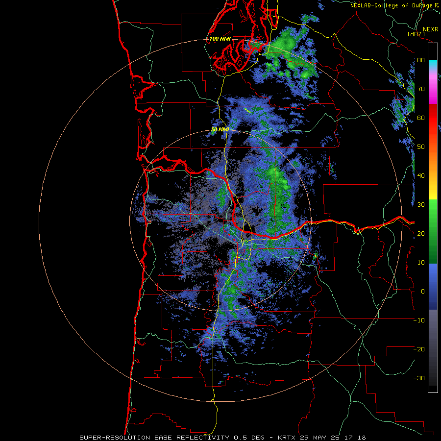Click the 40 dBZ value on the scale
Image resolution: width=441 pixels, height=441 pixels.
point(421,176)
